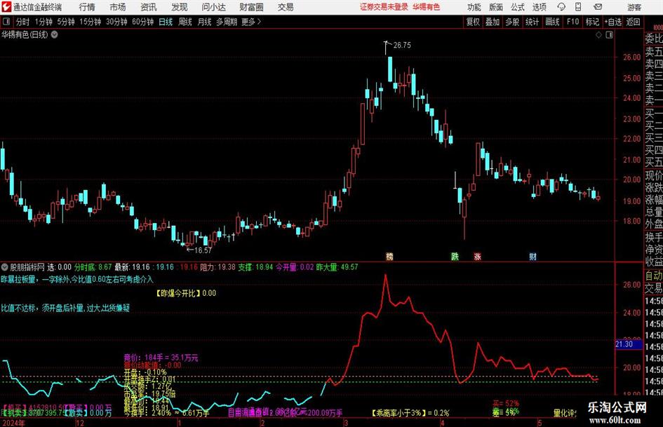
Task: Open the mail envelope icon
Action: point(598,7)
